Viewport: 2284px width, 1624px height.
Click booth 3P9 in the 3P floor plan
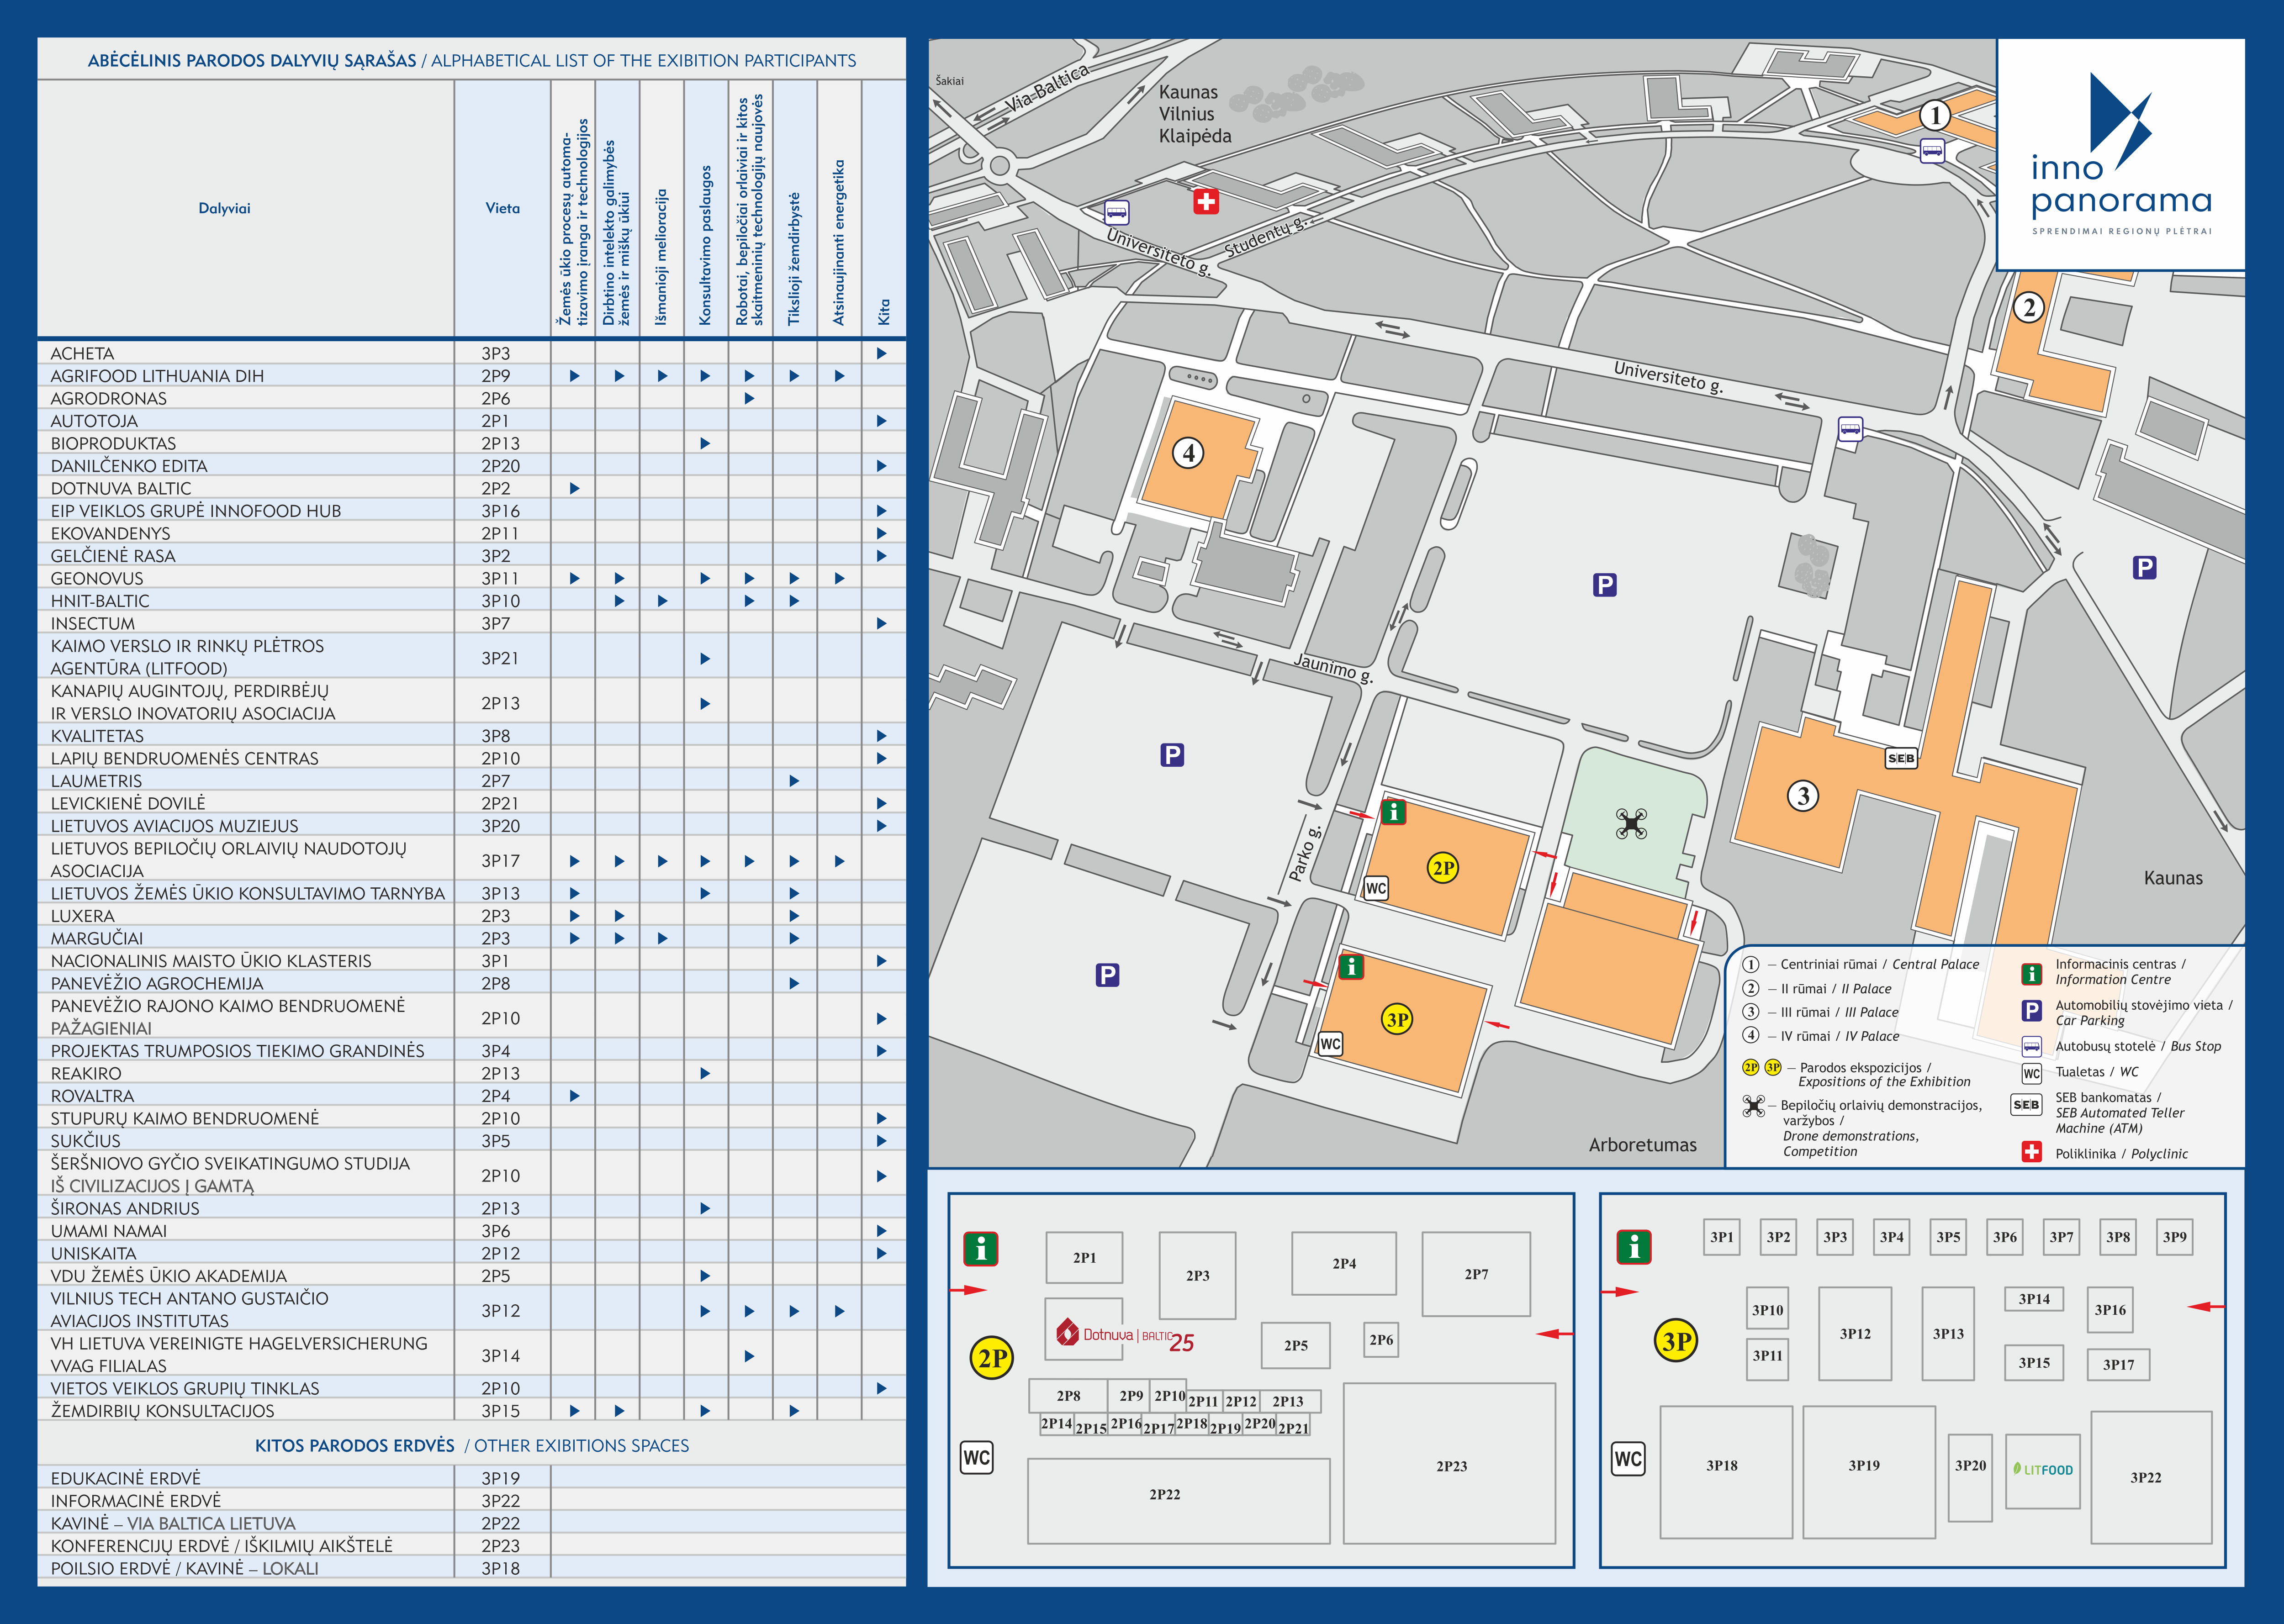(2175, 1237)
